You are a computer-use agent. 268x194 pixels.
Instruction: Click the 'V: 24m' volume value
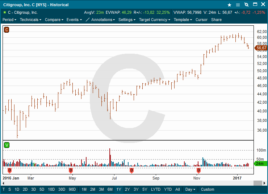tap(210, 12)
